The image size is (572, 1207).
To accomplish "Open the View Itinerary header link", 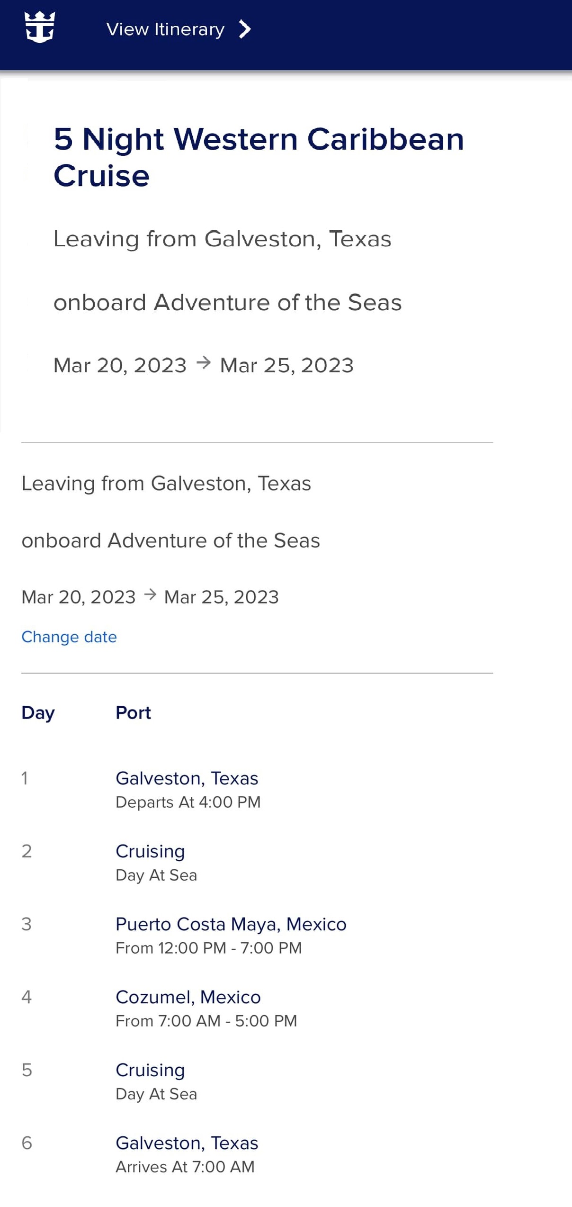I will point(165,29).
